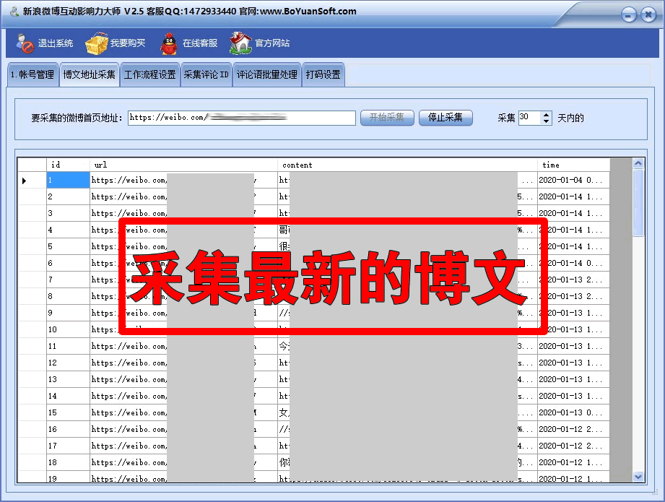The width and height of the screenshot is (665, 502).
Task: Click the time cell in row 15
Action: (x=574, y=412)
